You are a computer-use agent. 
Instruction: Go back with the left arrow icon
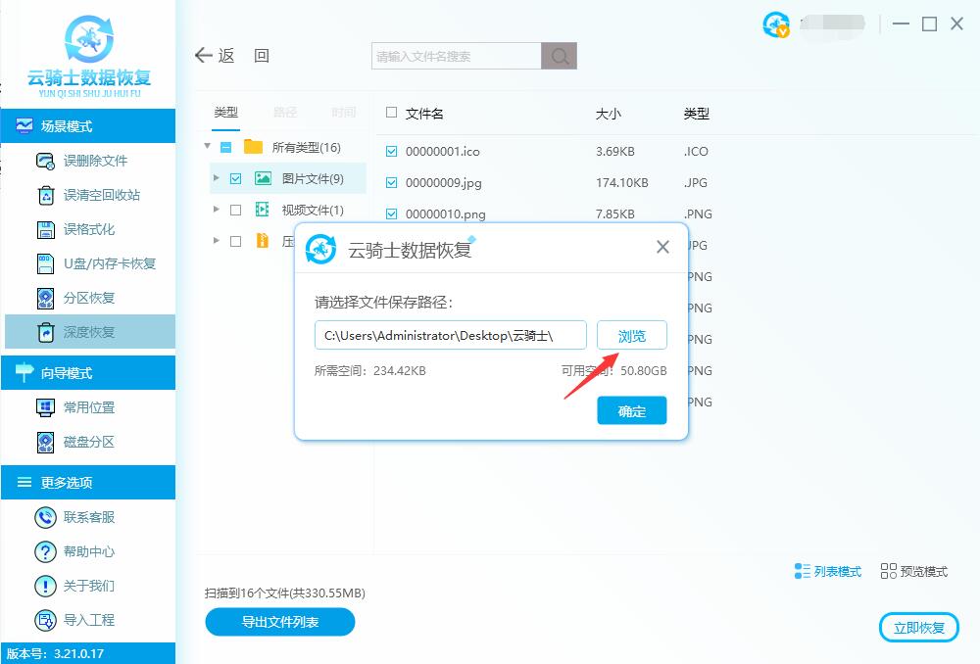pos(203,56)
